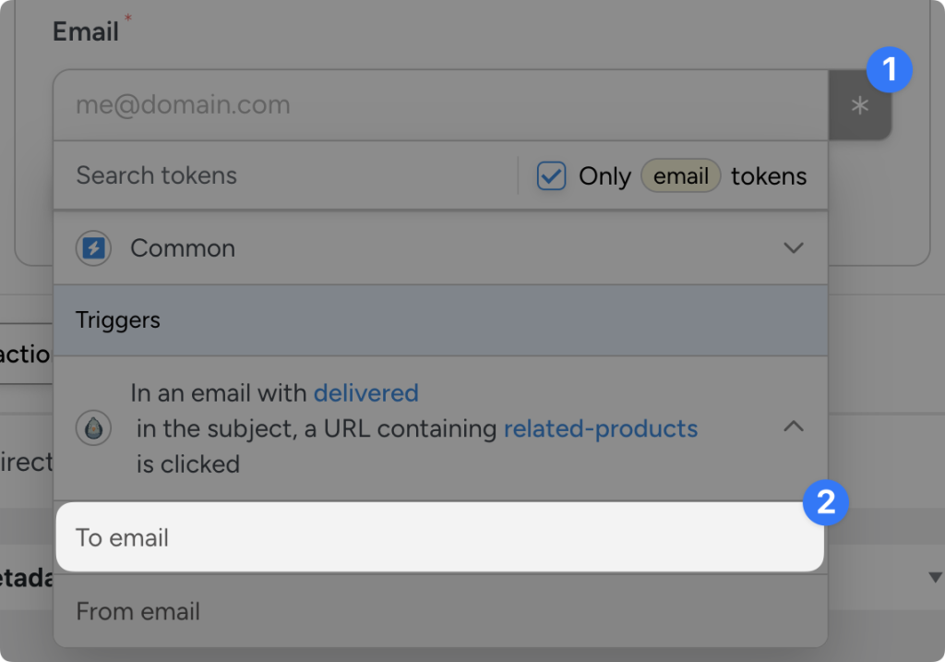The image size is (945, 662).
Task: Click the asterisk token insert icon
Action: tap(860, 104)
